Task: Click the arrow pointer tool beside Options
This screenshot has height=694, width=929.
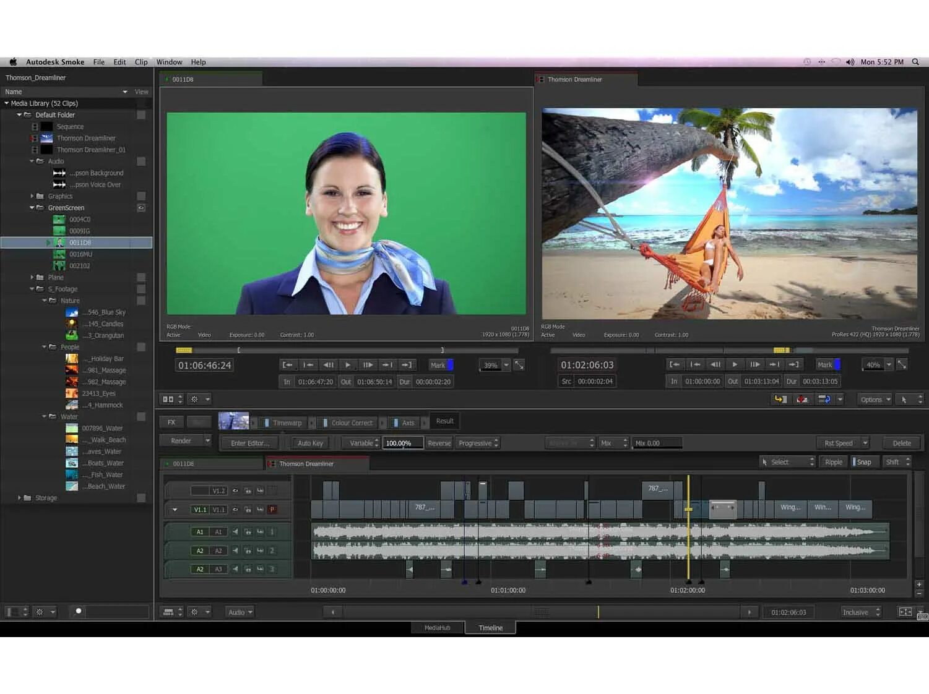Action: pos(904,400)
